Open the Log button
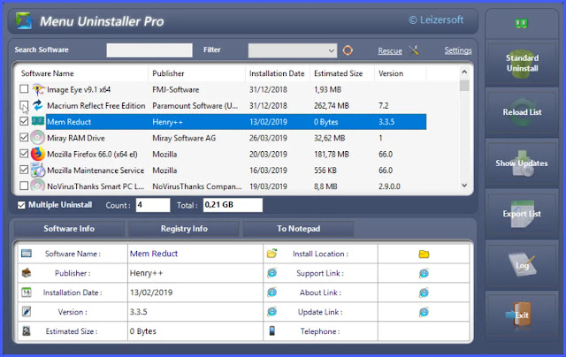The height and width of the screenshot is (357, 566). 522,265
